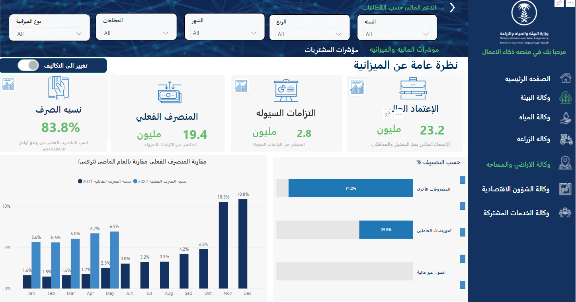Toggle the تغيير الي التكاليف switch

point(28,65)
